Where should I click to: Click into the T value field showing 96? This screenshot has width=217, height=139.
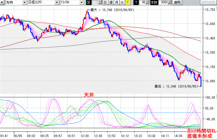point(142,3)
